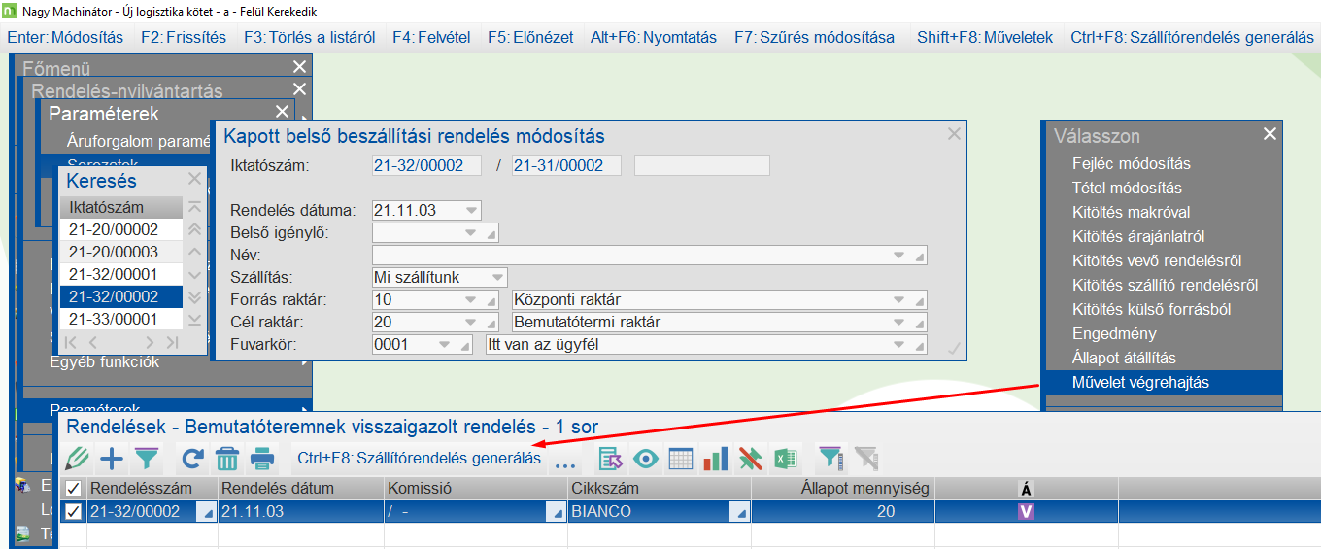Screen dimensions: 1321x549
Task: Open the Rendelés dátuma date dropdown
Action: (471, 210)
